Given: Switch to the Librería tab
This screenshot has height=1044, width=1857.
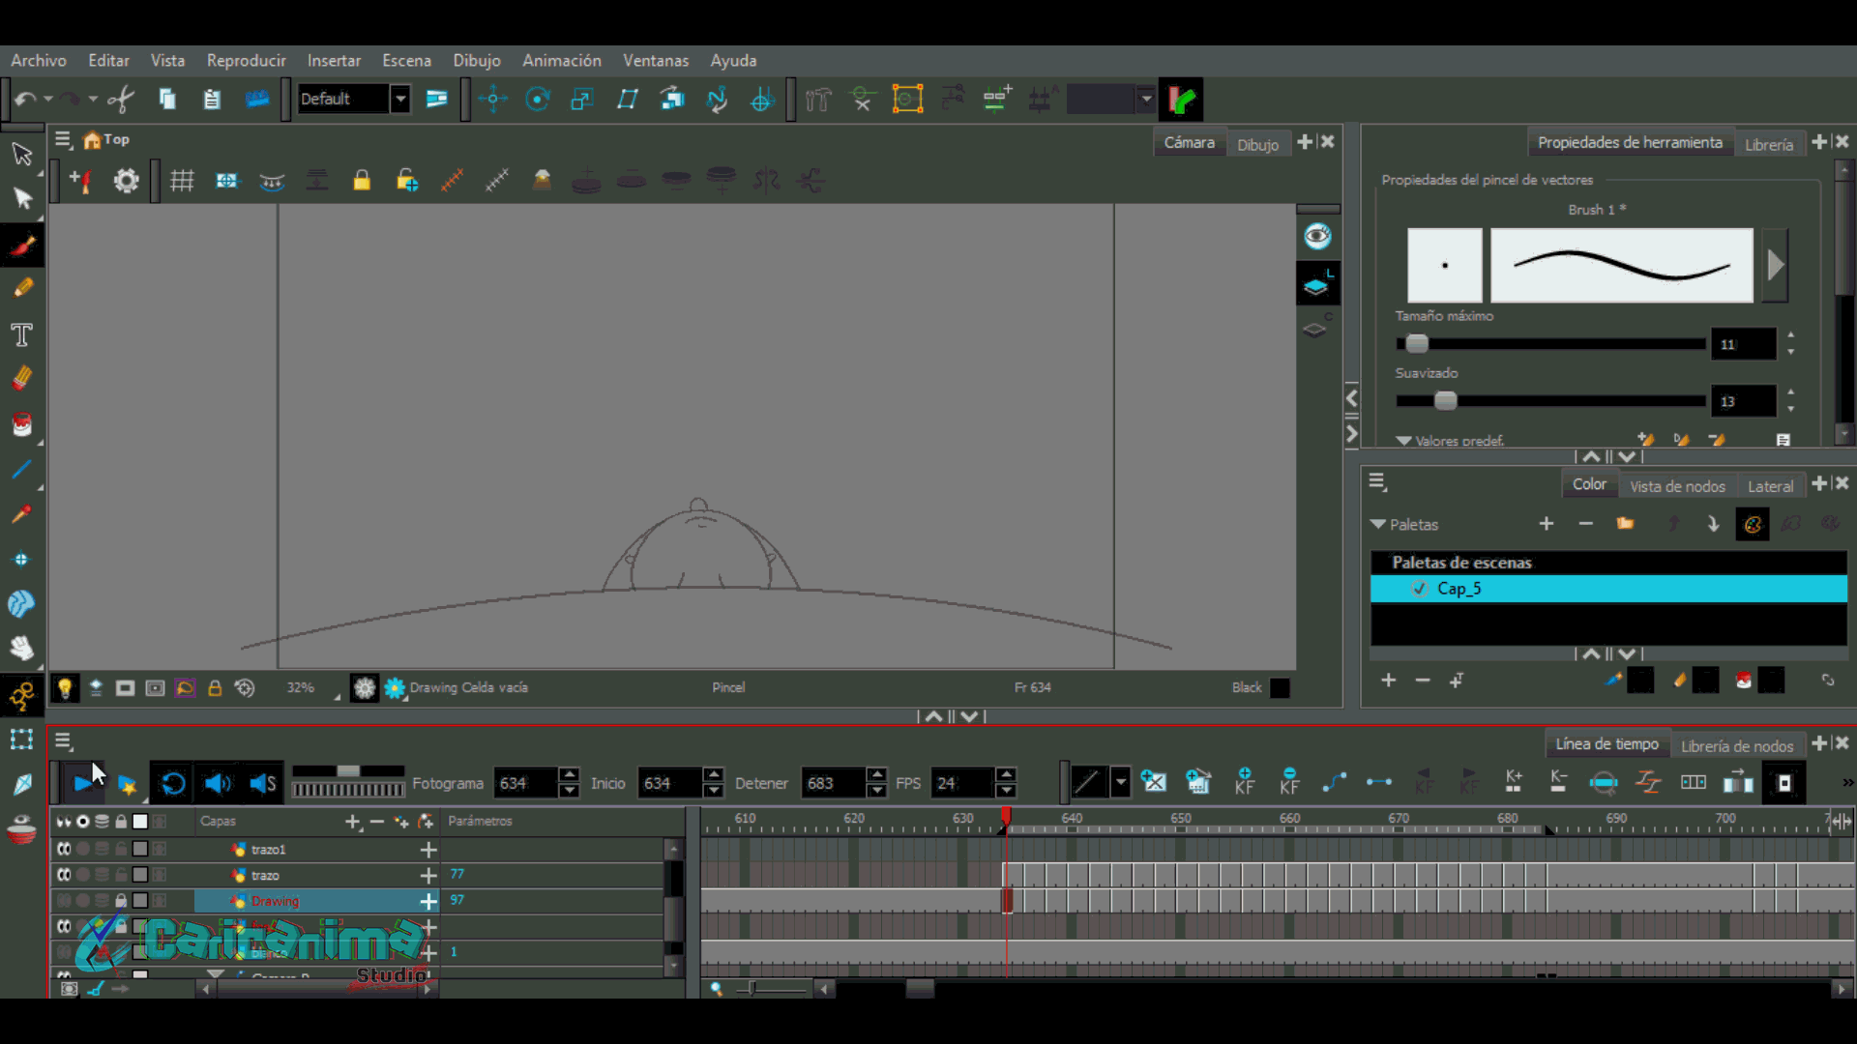Looking at the screenshot, I should [1769, 144].
